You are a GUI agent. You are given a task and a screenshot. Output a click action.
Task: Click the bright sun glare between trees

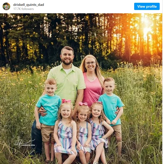tap(147, 30)
